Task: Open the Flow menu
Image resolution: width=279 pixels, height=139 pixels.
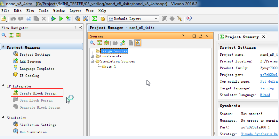Action: coord(30,11)
